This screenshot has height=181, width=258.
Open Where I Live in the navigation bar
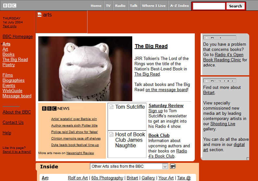tap(154, 6)
